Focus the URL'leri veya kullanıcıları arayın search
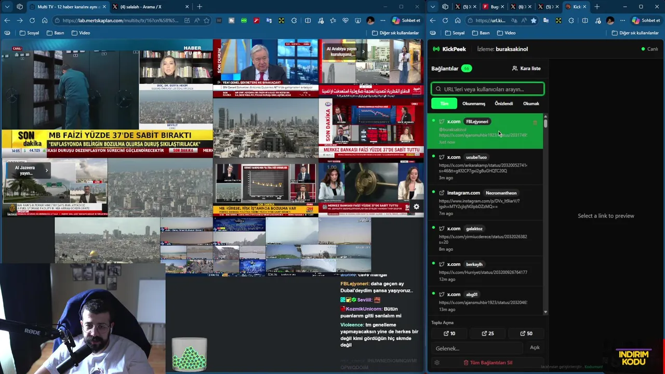 coord(488,89)
